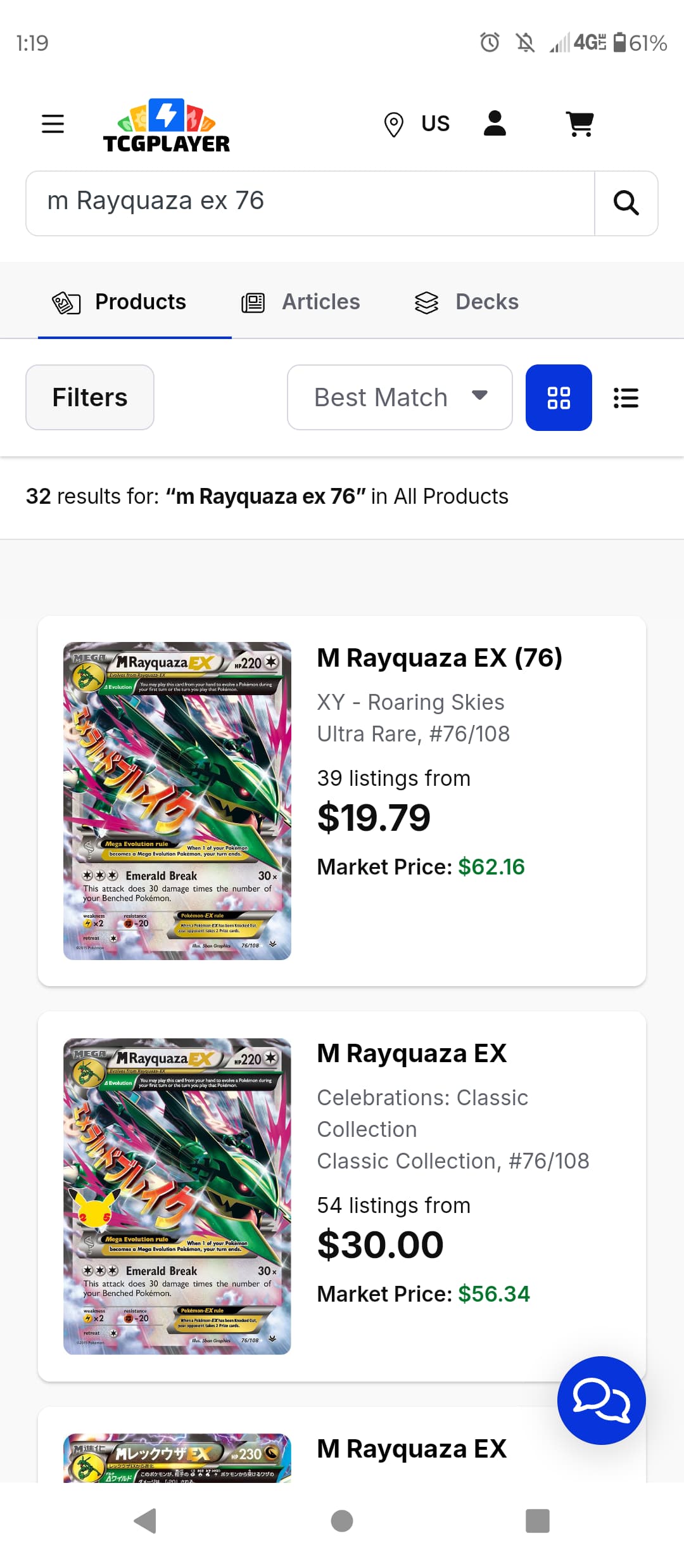Open the Filters panel
Image resolution: width=684 pixels, height=1559 pixels.
point(90,397)
